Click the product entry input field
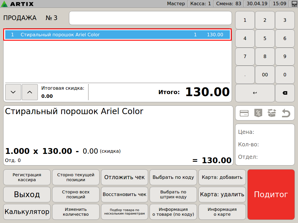Screen dimensions: 298x223 (x=150, y=18)
